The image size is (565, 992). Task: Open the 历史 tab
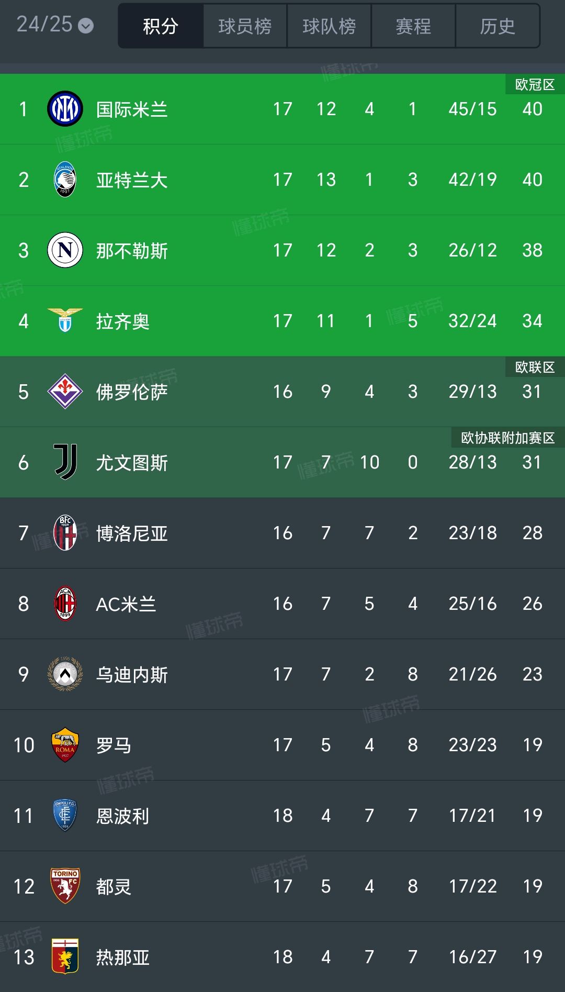click(498, 26)
